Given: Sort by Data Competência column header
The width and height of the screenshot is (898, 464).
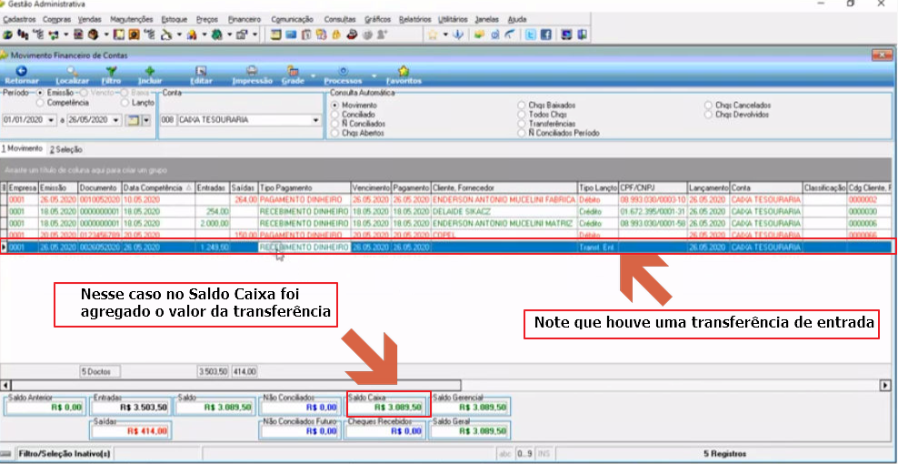Looking at the screenshot, I should pyautogui.click(x=158, y=187).
